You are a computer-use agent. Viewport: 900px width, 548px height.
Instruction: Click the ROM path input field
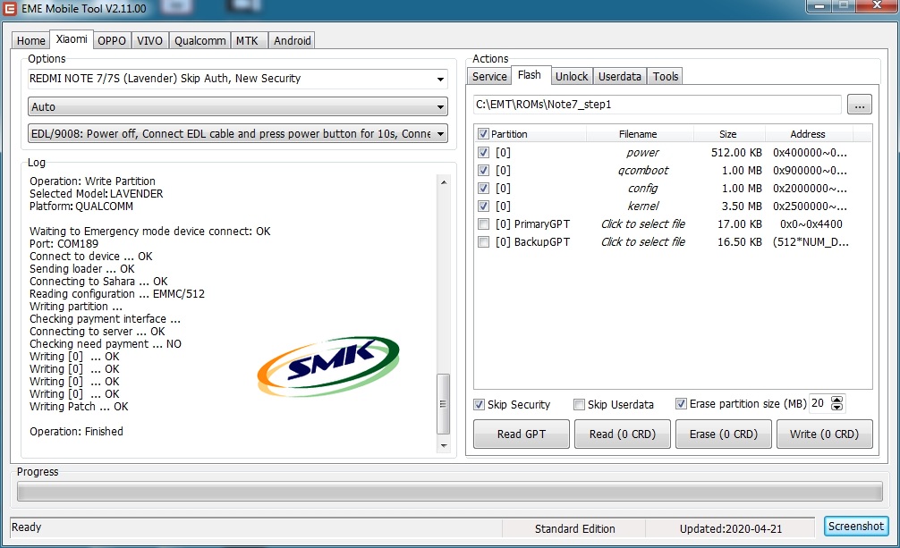658,105
